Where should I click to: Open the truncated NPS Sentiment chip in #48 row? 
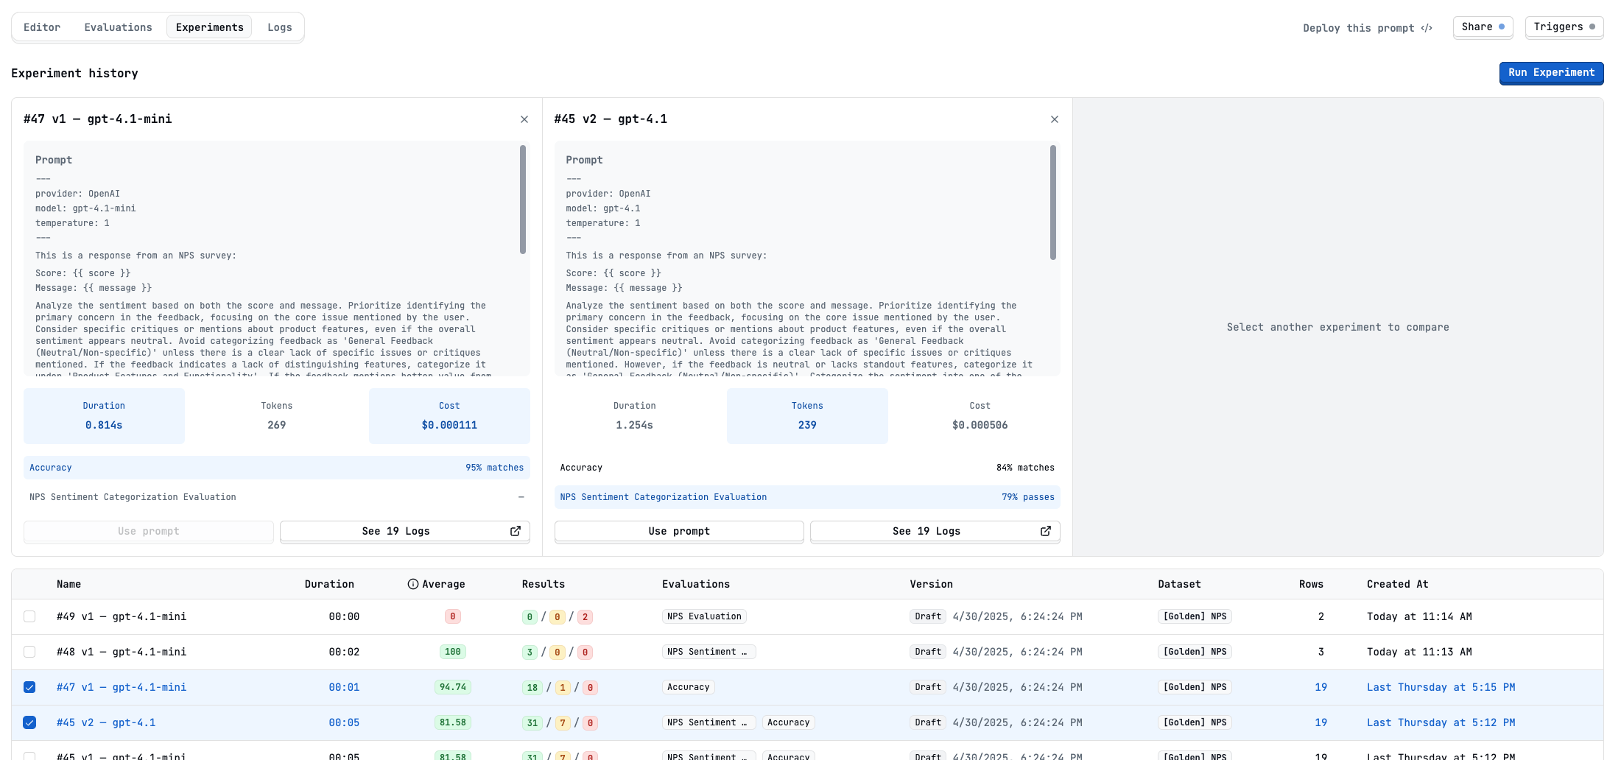(x=708, y=651)
